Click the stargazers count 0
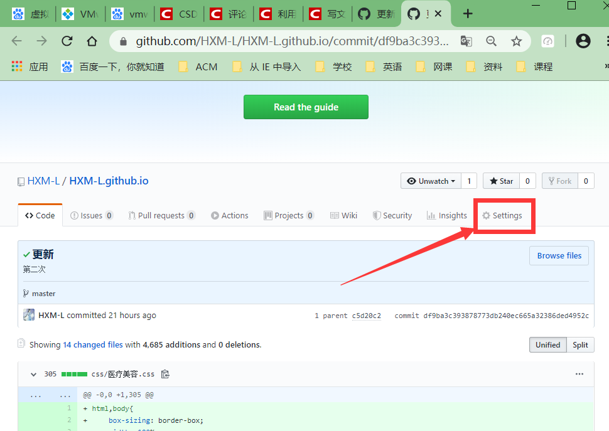The width and height of the screenshot is (609, 431). click(527, 181)
